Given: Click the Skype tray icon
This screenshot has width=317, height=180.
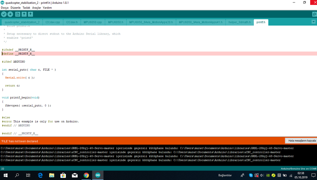Looking at the screenshot, I should click(x=251, y=175).
